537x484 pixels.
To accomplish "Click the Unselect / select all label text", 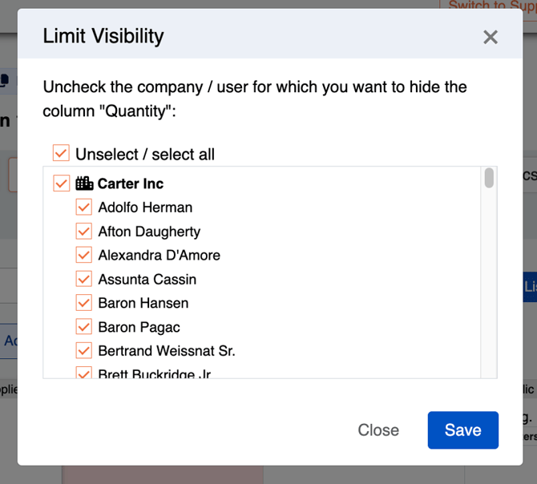I will (145, 155).
